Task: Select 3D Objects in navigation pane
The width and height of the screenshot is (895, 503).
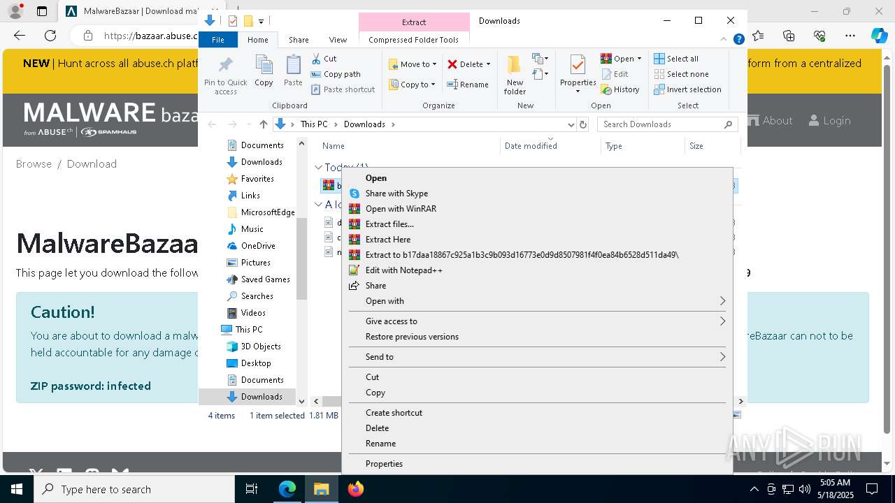Action: click(x=261, y=347)
